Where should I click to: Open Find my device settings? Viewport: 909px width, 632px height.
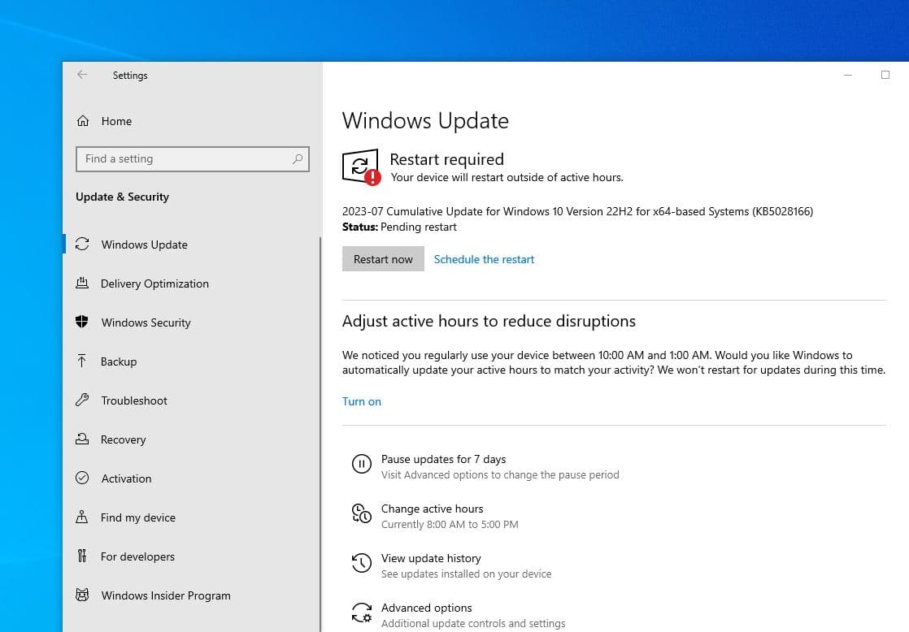137,517
